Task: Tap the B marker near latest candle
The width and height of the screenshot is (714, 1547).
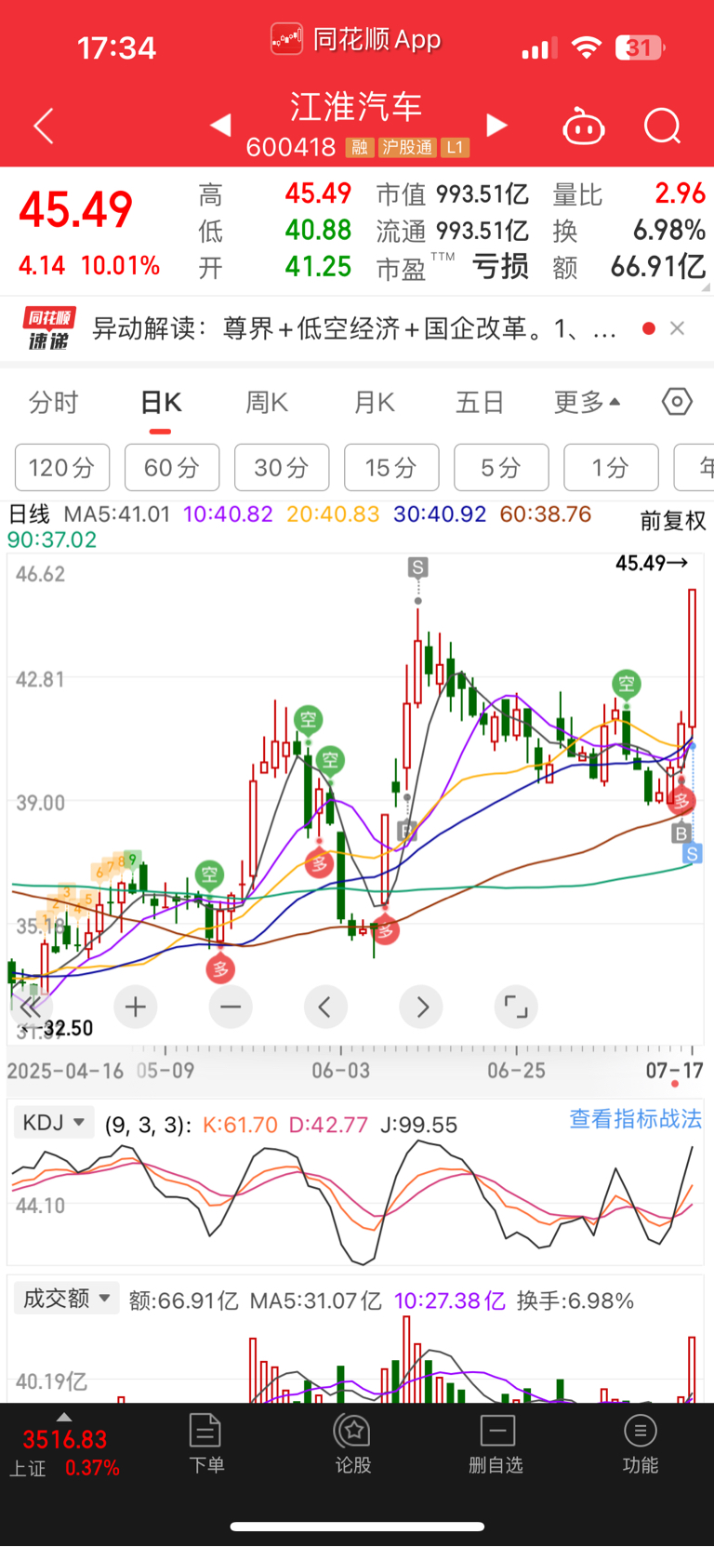Action: click(x=681, y=834)
